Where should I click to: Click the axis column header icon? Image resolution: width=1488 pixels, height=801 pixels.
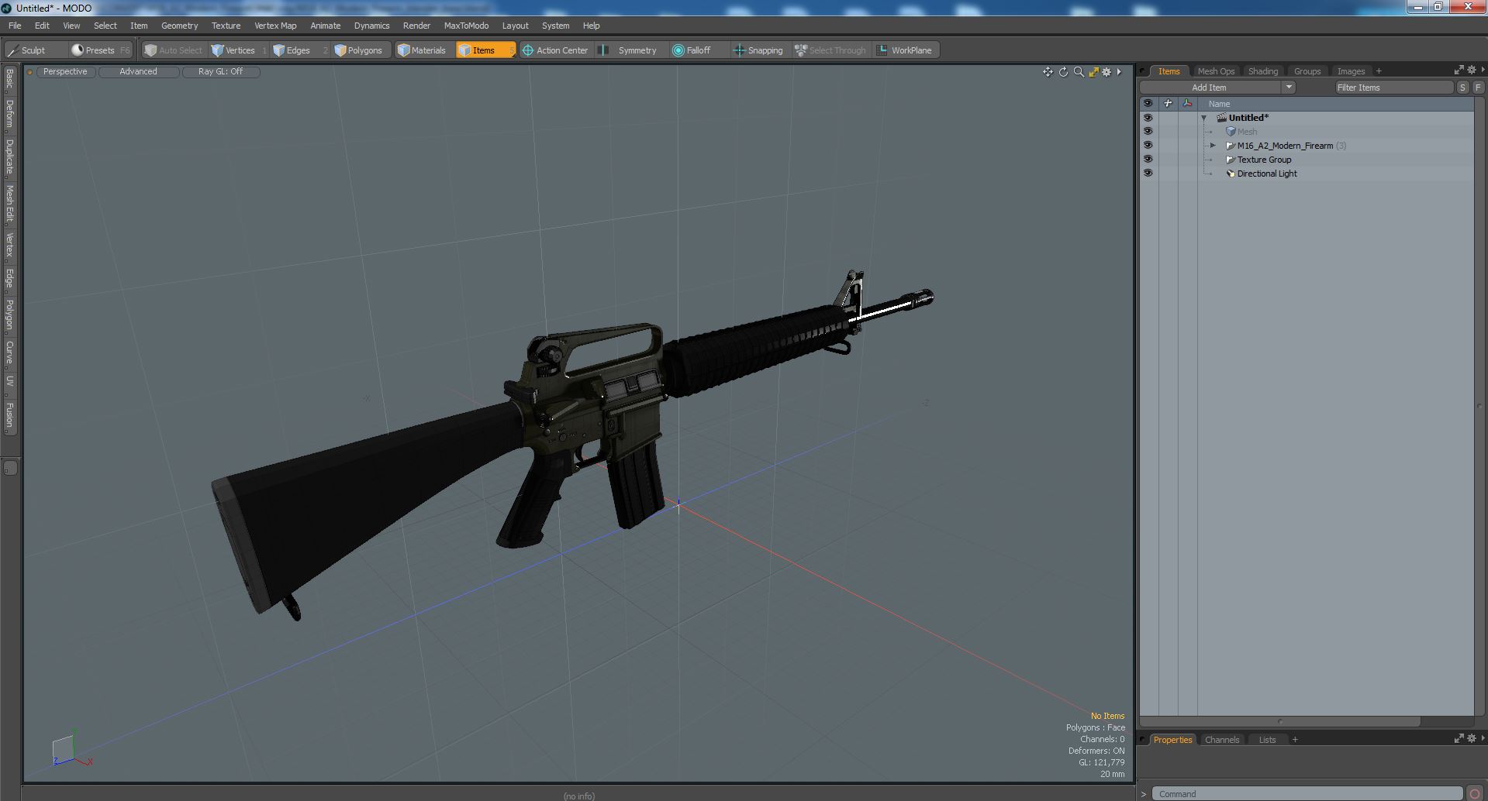click(x=1187, y=103)
